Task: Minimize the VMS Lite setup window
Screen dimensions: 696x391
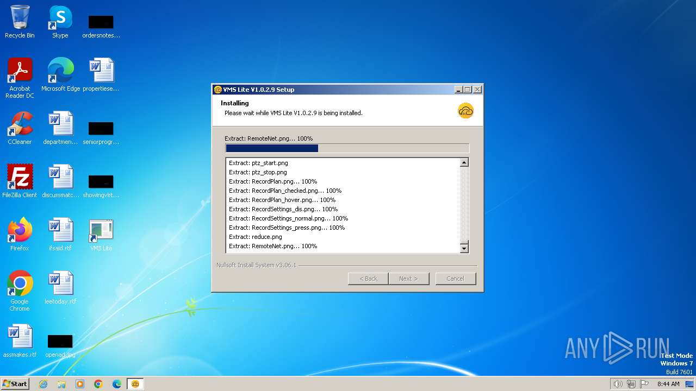Action: pos(458,90)
